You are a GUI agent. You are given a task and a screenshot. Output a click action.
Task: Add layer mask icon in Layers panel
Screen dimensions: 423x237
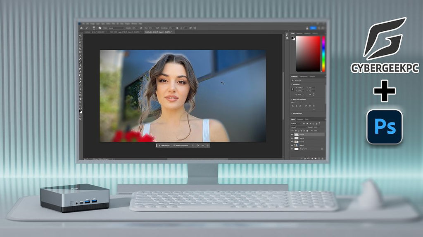pyautogui.click(x=308, y=158)
